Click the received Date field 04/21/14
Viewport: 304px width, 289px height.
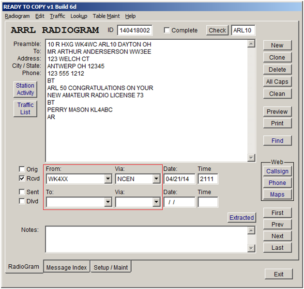pyautogui.click(x=179, y=179)
